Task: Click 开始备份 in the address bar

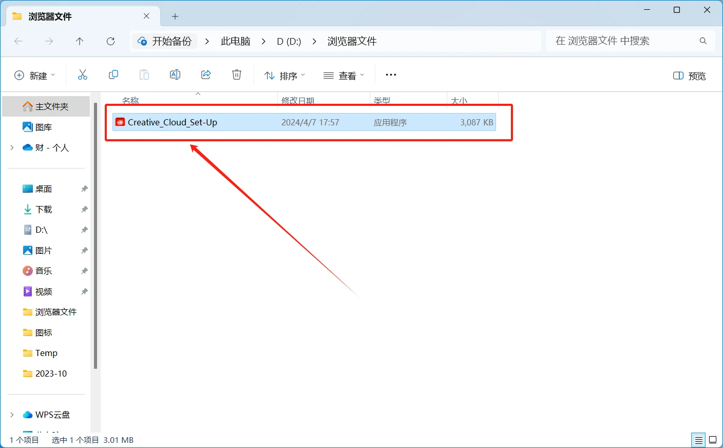Action: tap(165, 41)
